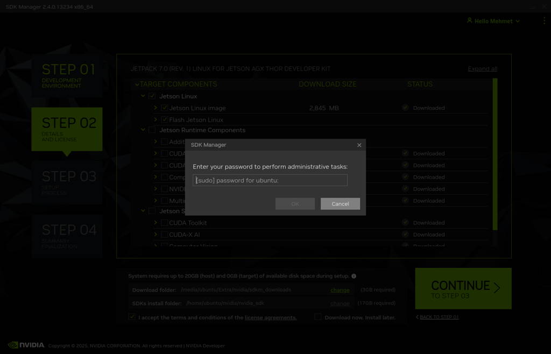Collapse the Jetson SDK Components group
The height and width of the screenshot is (354, 551).
coord(143,211)
